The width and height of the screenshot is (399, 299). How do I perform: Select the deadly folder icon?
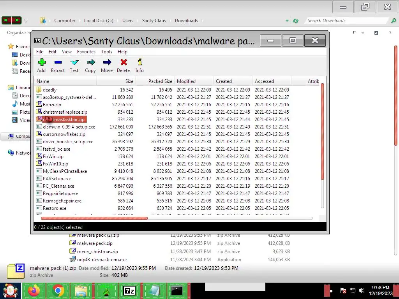[39, 90]
